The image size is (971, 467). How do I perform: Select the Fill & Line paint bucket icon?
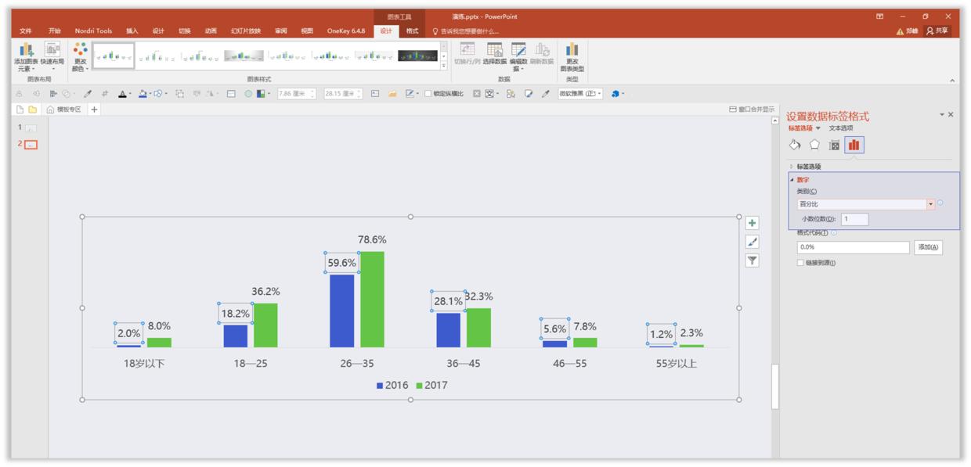click(795, 145)
